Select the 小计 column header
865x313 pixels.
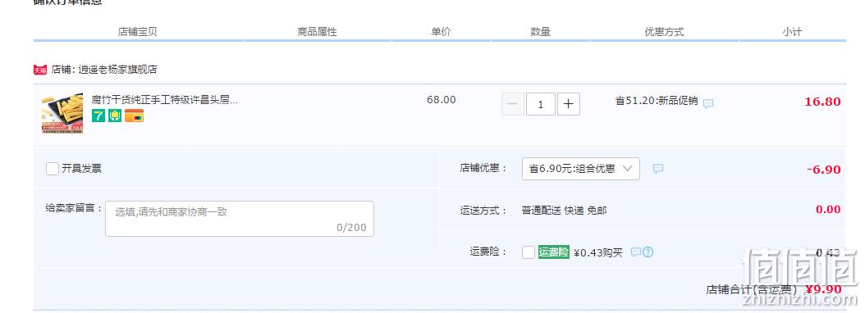click(792, 31)
